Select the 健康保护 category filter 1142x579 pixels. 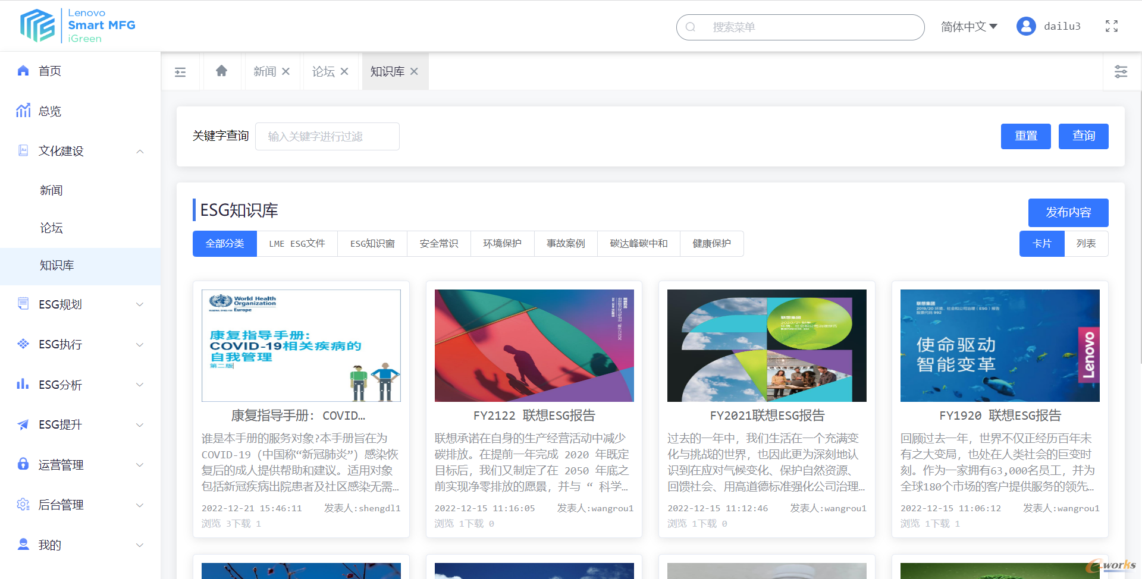(712, 244)
